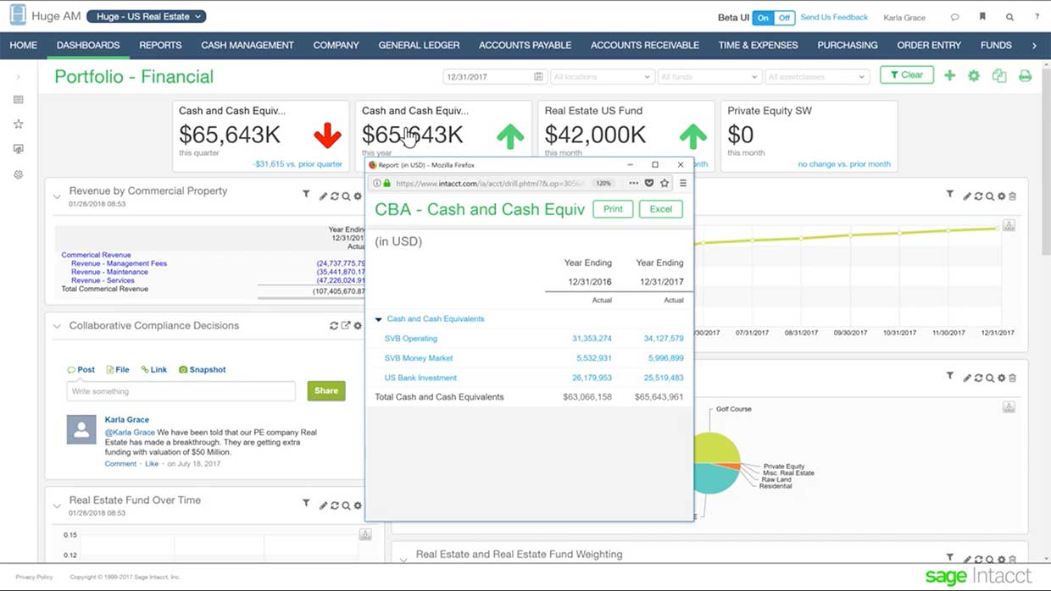
Task: Open the bookmarks icon in top bar
Action: [x=982, y=17]
